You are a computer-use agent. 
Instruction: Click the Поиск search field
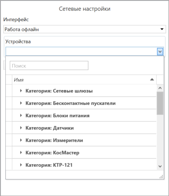(49, 66)
